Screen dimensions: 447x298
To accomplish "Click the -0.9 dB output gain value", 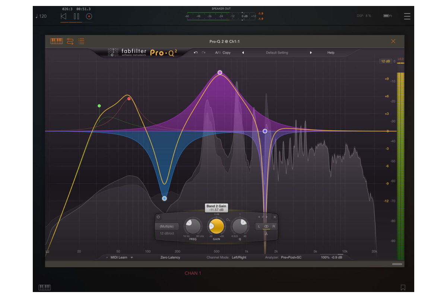I will tap(337, 257).
